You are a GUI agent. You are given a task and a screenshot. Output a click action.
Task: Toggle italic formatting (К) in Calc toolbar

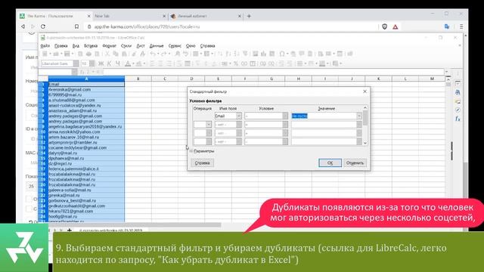click(x=109, y=63)
